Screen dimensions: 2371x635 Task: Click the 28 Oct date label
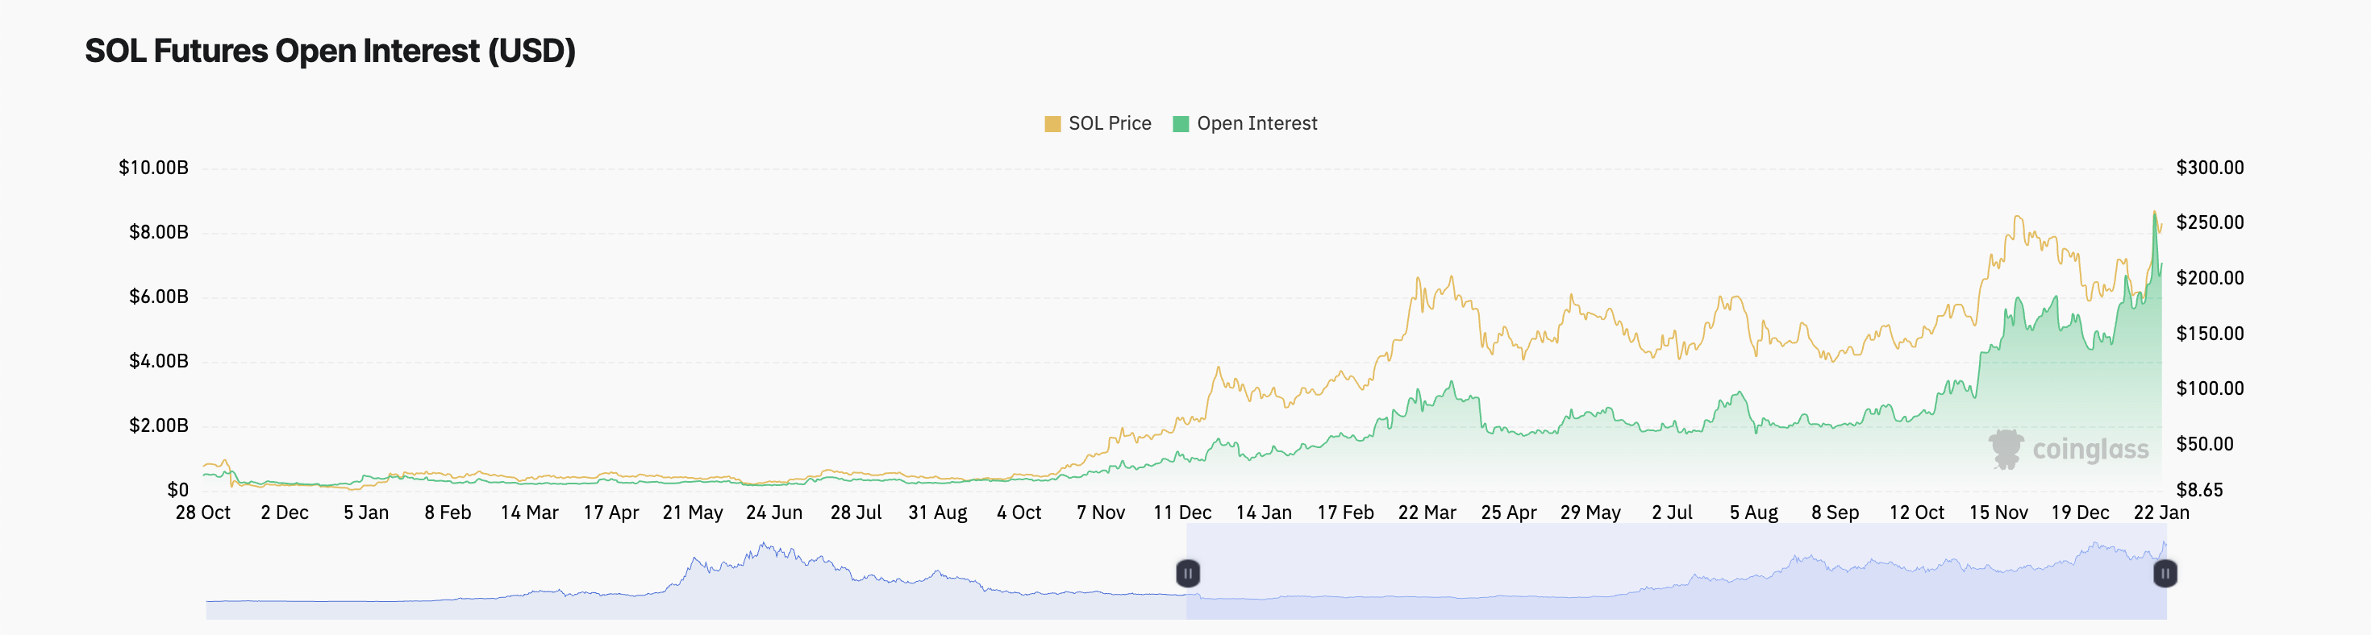(x=202, y=513)
